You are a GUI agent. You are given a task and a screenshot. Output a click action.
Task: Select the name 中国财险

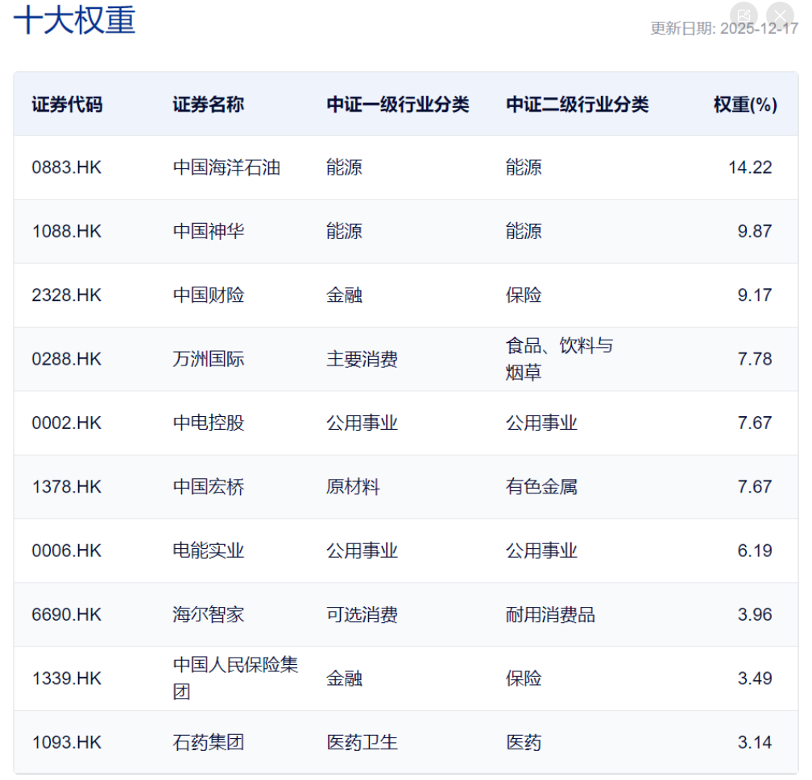pyautogui.click(x=208, y=295)
